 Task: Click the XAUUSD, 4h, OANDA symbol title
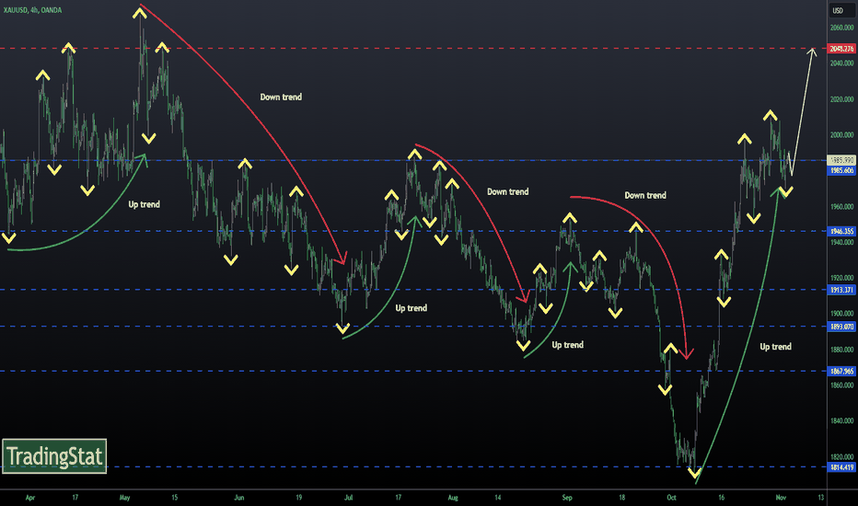[x=32, y=10]
